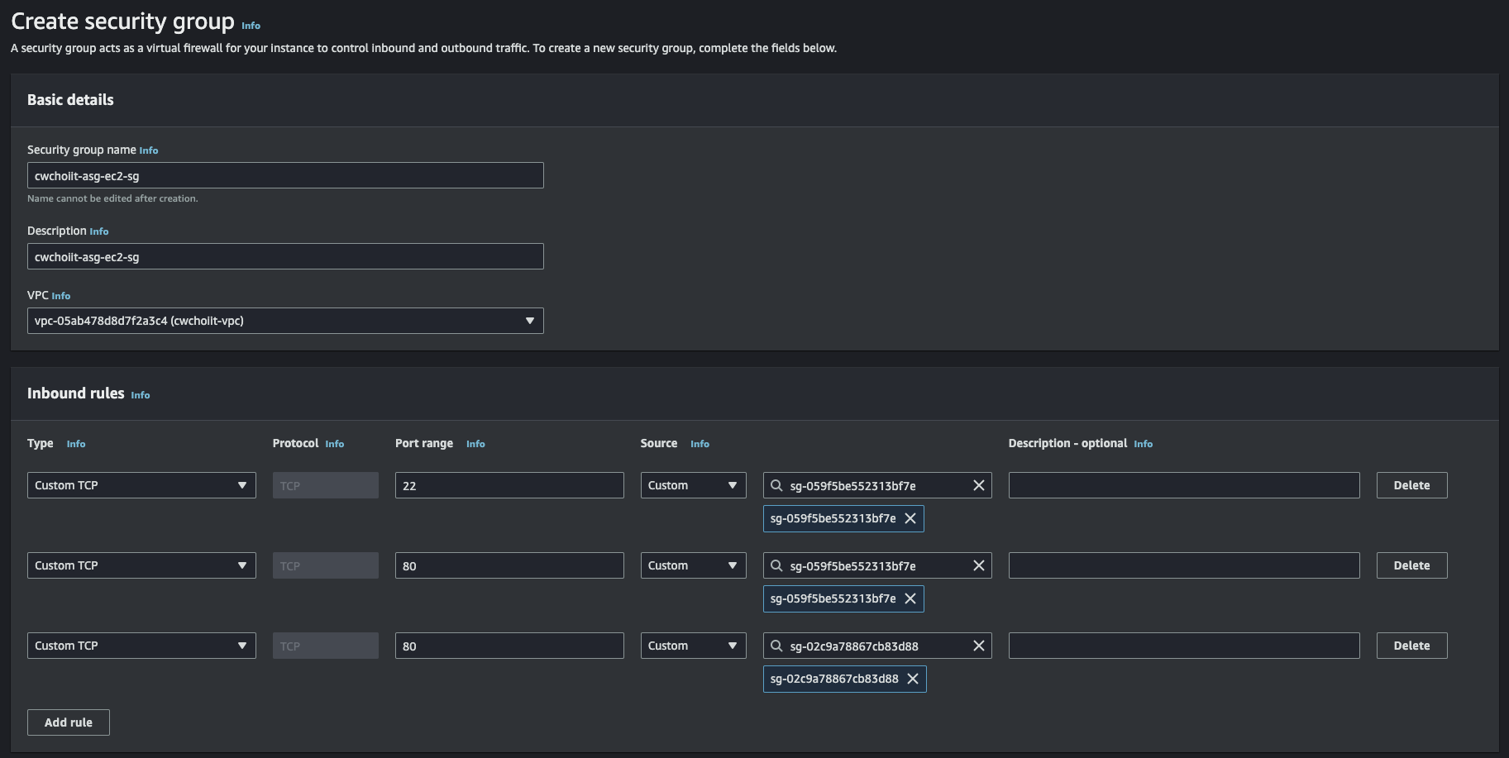Click the Add rule button
Screen dimensions: 1509x758
[69, 722]
